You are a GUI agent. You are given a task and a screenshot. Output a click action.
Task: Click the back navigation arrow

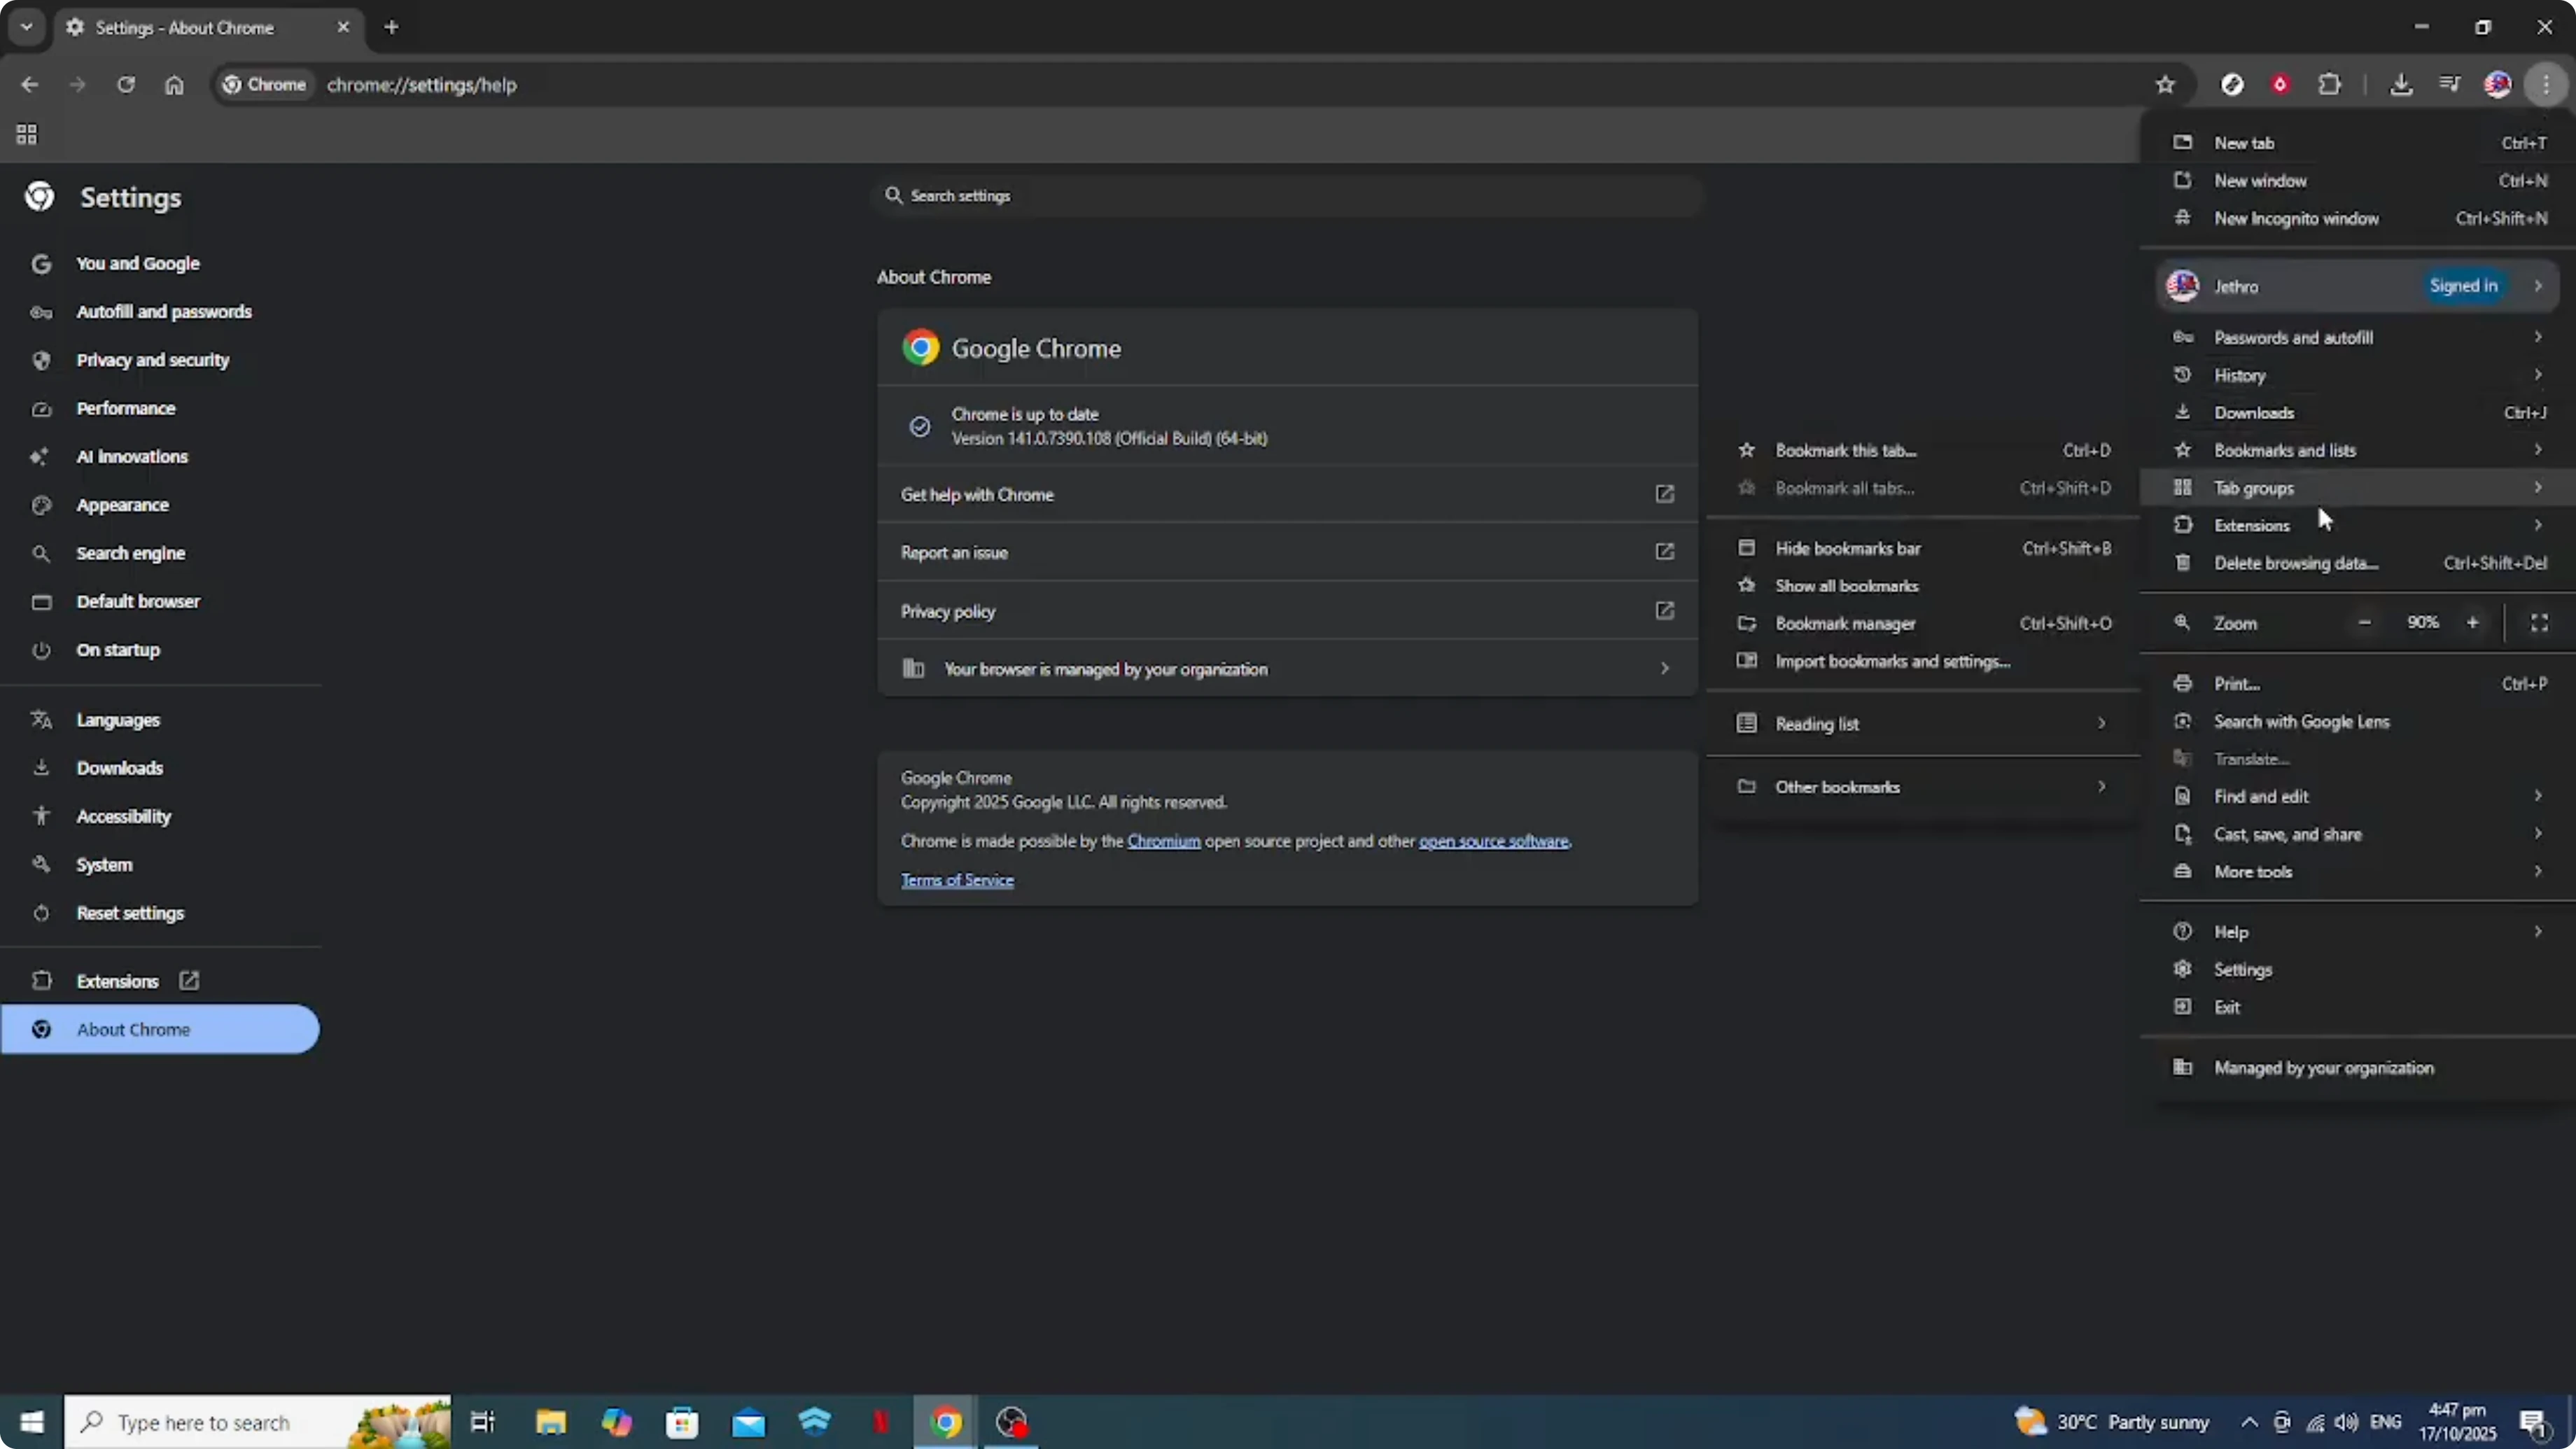coord(29,85)
